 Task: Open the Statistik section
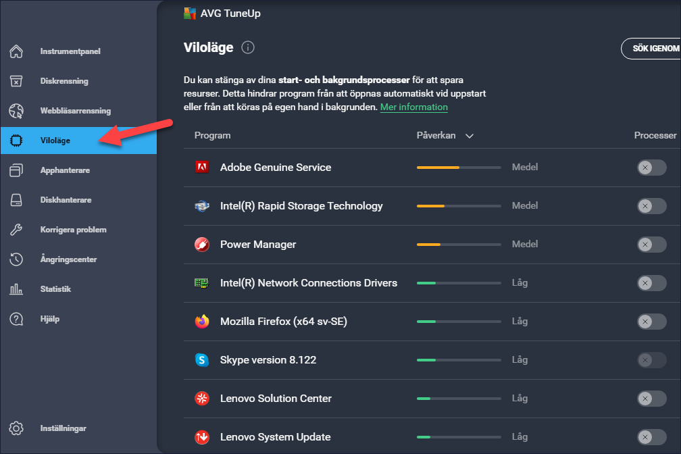pyautogui.click(x=55, y=289)
